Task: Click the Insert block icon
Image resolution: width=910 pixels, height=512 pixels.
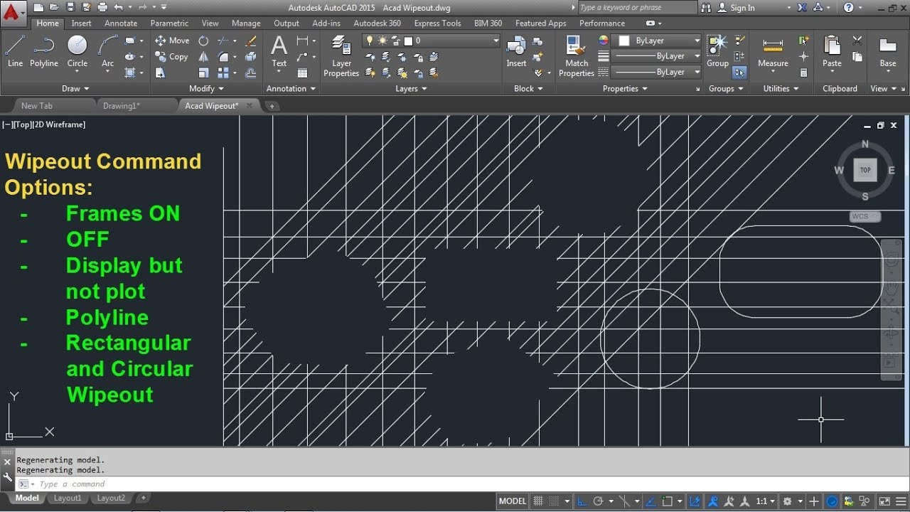Action: point(516,51)
